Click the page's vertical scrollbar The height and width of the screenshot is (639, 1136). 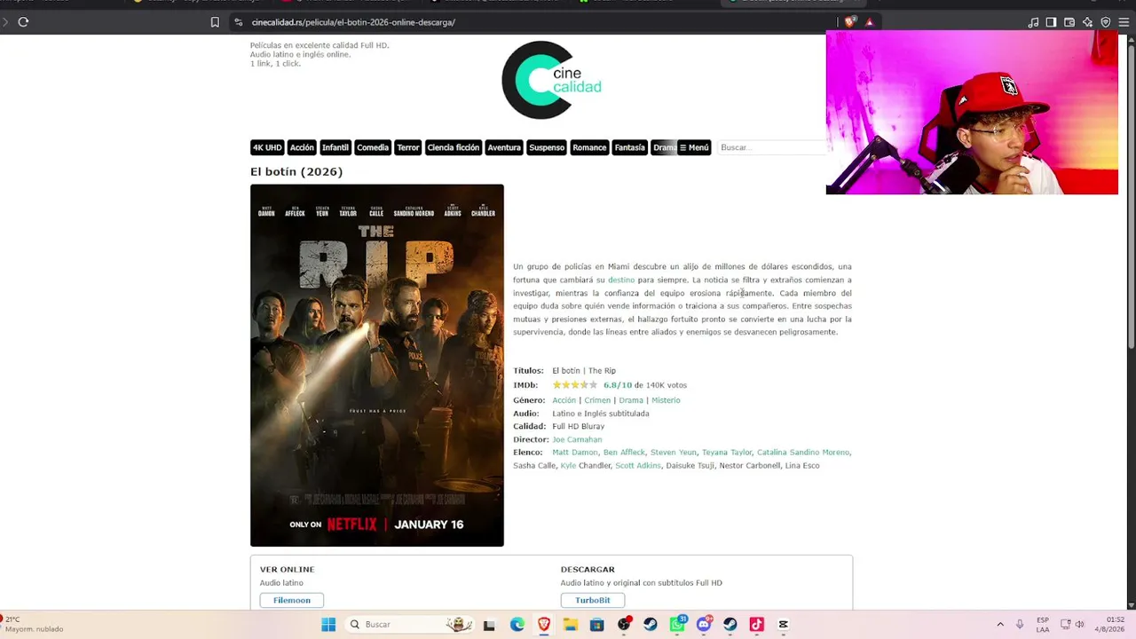[1131, 195]
